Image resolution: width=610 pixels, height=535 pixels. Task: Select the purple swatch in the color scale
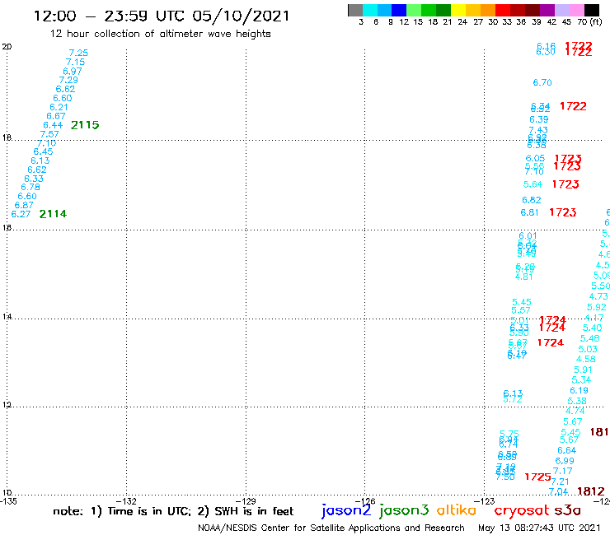pyautogui.click(x=547, y=10)
